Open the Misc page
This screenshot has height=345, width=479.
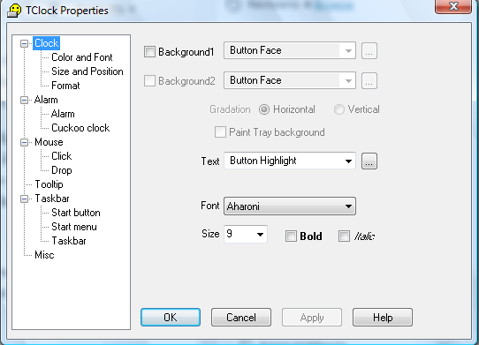tap(44, 255)
